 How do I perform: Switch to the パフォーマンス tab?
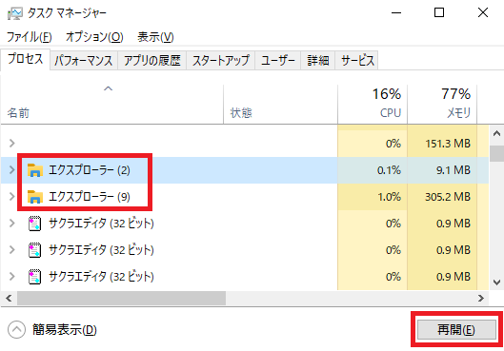click(84, 60)
